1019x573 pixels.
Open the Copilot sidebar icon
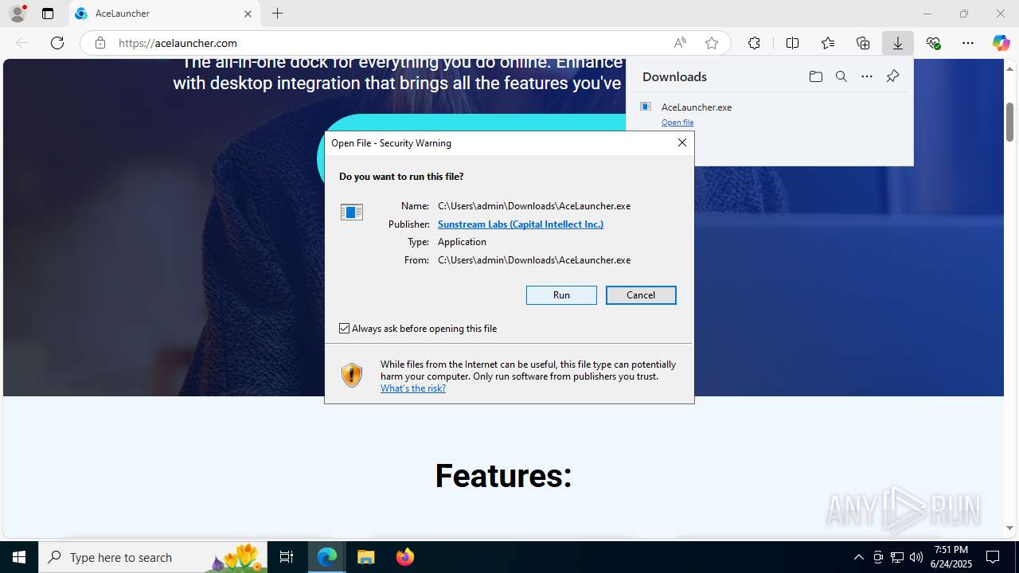(x=1001, y=43)
